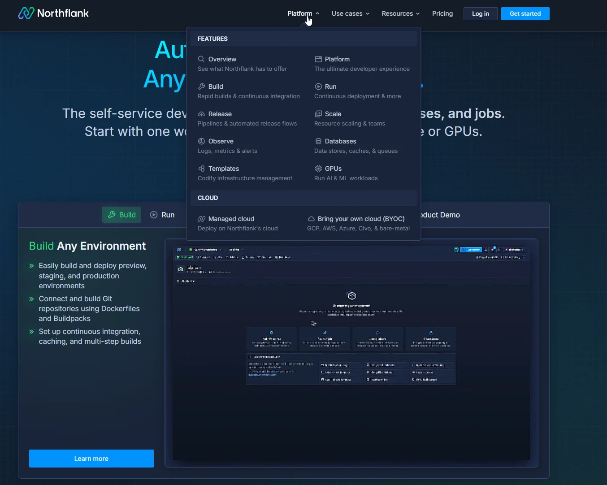Click 'Logs, metrics & alerts' text
607x485 pixels.
227,151
